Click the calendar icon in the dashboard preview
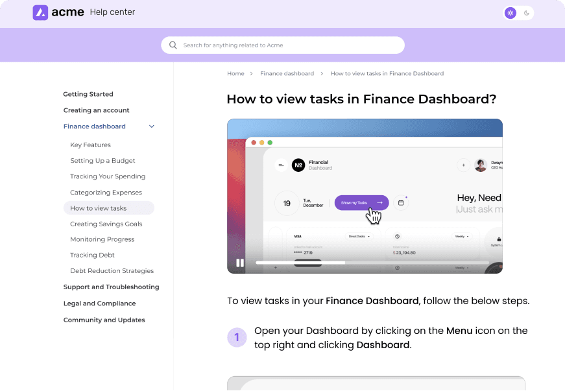The height and width of the screenshot is (391, 565). point(401,202)
